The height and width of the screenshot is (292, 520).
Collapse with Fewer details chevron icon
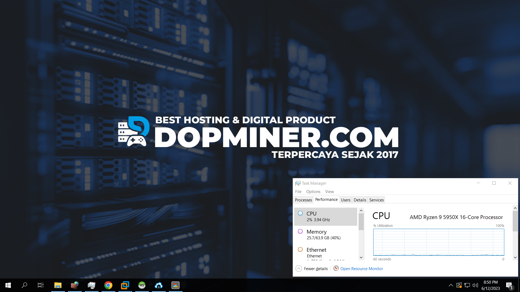click(x=299, y=268)
